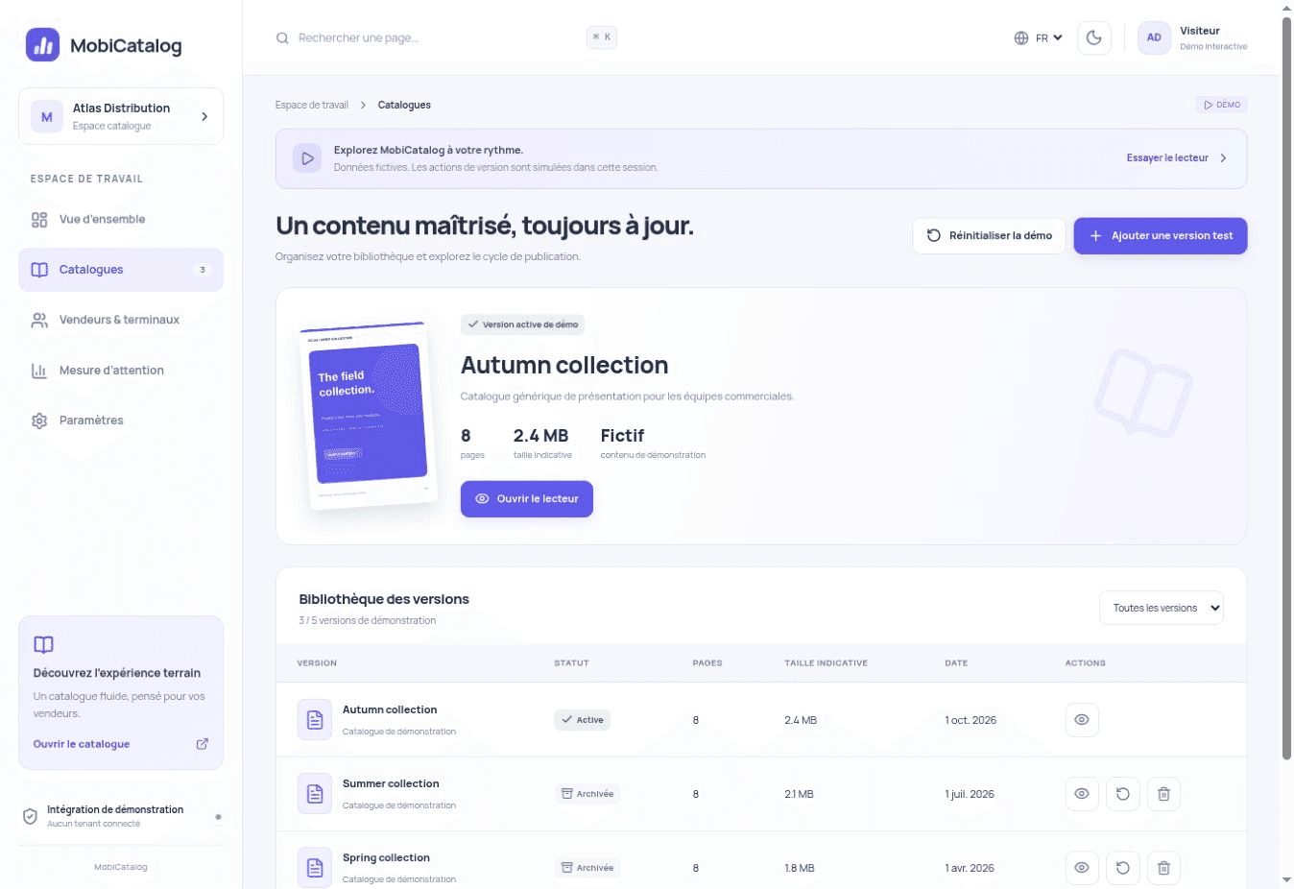Click the Summer collection document icon
The height and width of the screenshot is (889, 1294).
(315, 794)
